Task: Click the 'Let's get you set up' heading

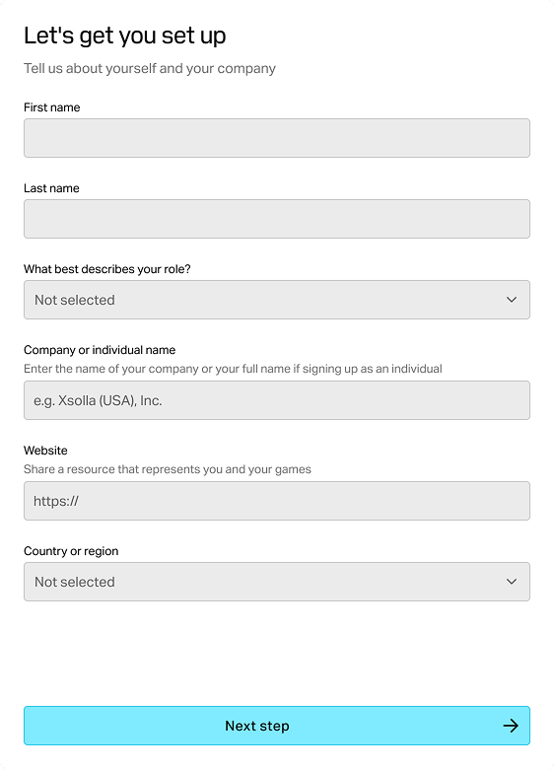Action: (x=125, y=35)
